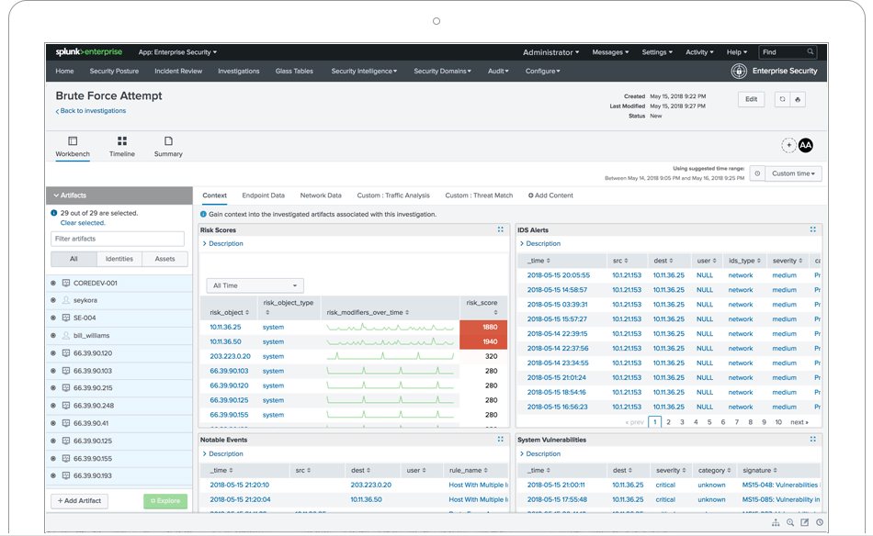The height and width of the screenshot is (536, 873).
Task: Toggle selection of COREDEV-001 artifact
Action: click(x=53, y=283)
